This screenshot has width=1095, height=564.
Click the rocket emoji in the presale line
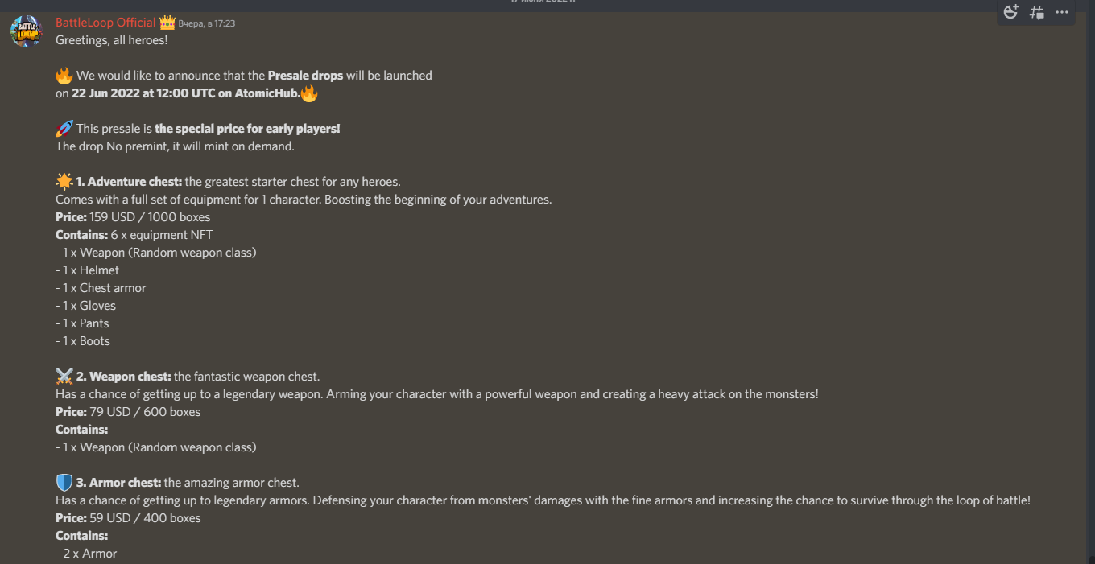pos(64,129)
